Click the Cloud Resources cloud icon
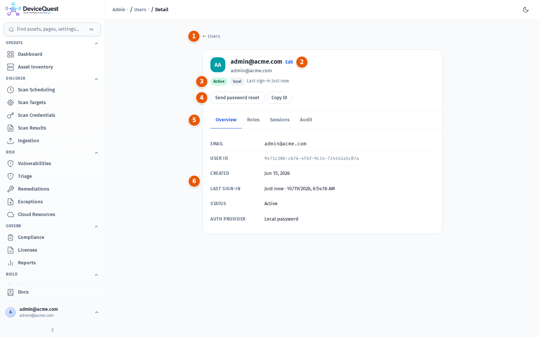 point(10,215)
